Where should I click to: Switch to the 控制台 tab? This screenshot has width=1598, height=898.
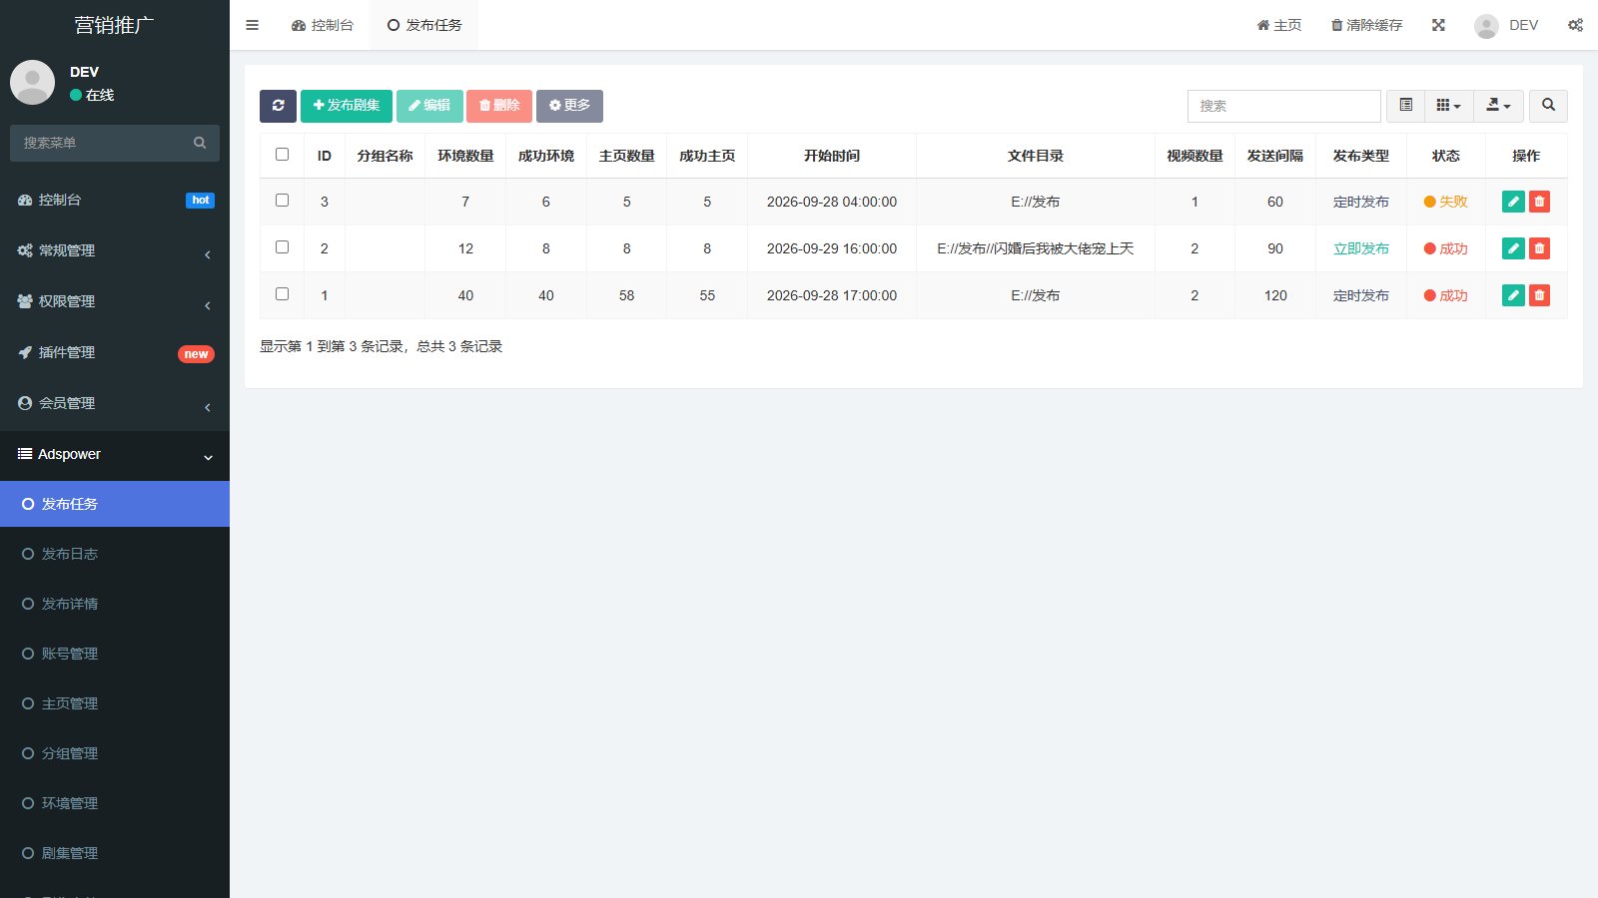pos(323,25)
